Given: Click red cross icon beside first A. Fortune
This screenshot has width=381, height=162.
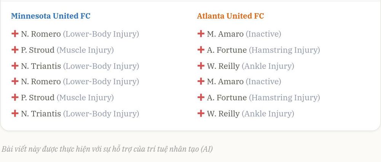Looking at the screenshot, I should coord(201,50).
